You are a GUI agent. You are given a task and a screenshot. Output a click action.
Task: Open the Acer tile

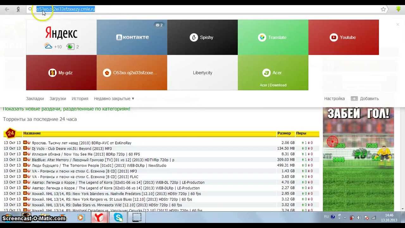[x=273, y=73]
